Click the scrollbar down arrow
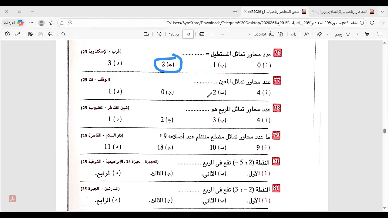This screenshot has height=218, width=388. [385, 208]
